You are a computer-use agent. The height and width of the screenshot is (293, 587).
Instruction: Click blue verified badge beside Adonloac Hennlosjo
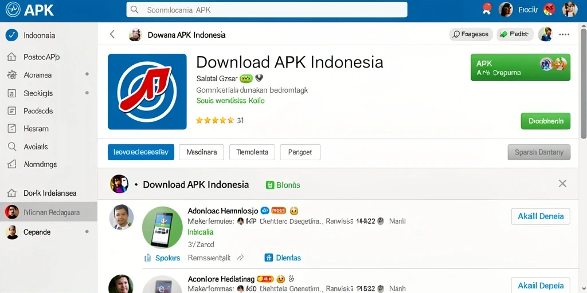point(265,211)
